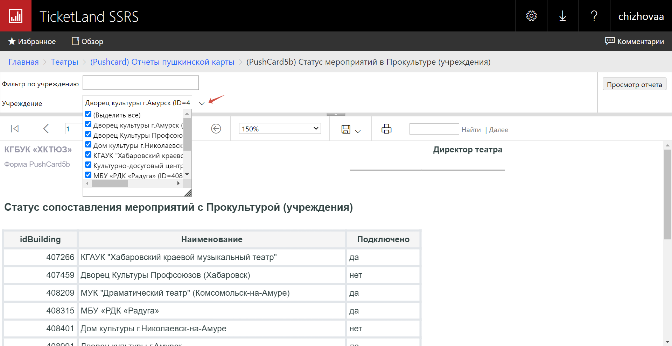Image resolution: width=672 pixels, height=346 pixels.
Task: Click the Учреждение selection text box
Action: 138,103
